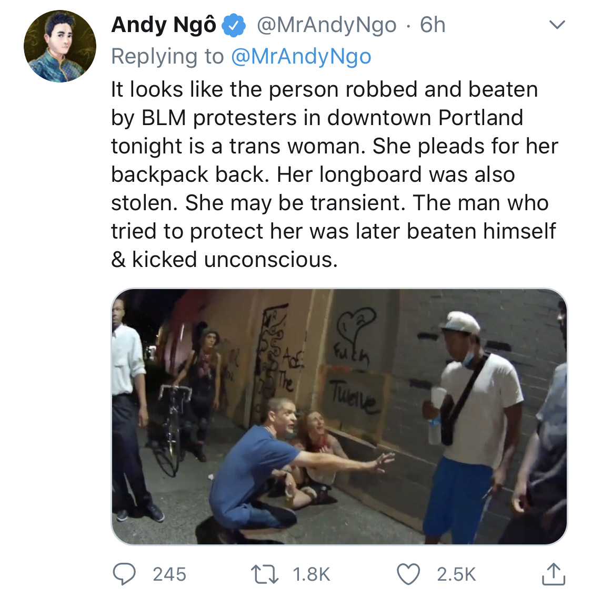Click the 6h timestamp
Screen dimensions: 592x597
(x=433, y=25)
